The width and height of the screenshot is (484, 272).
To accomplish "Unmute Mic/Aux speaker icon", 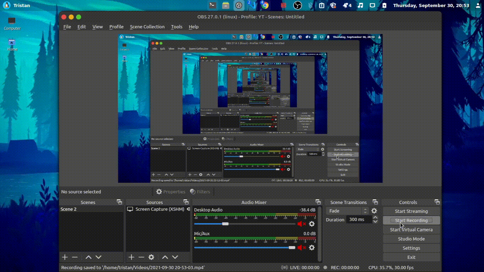I will point(302,248).
